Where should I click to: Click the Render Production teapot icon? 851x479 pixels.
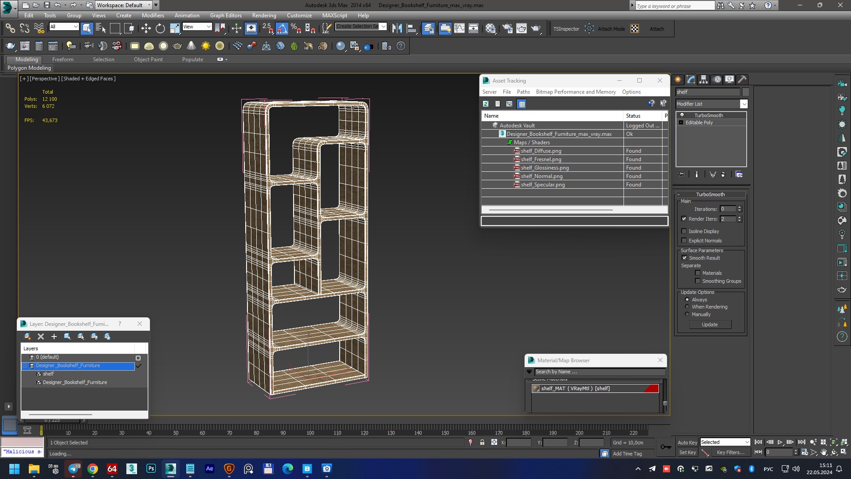coord(536,29)
